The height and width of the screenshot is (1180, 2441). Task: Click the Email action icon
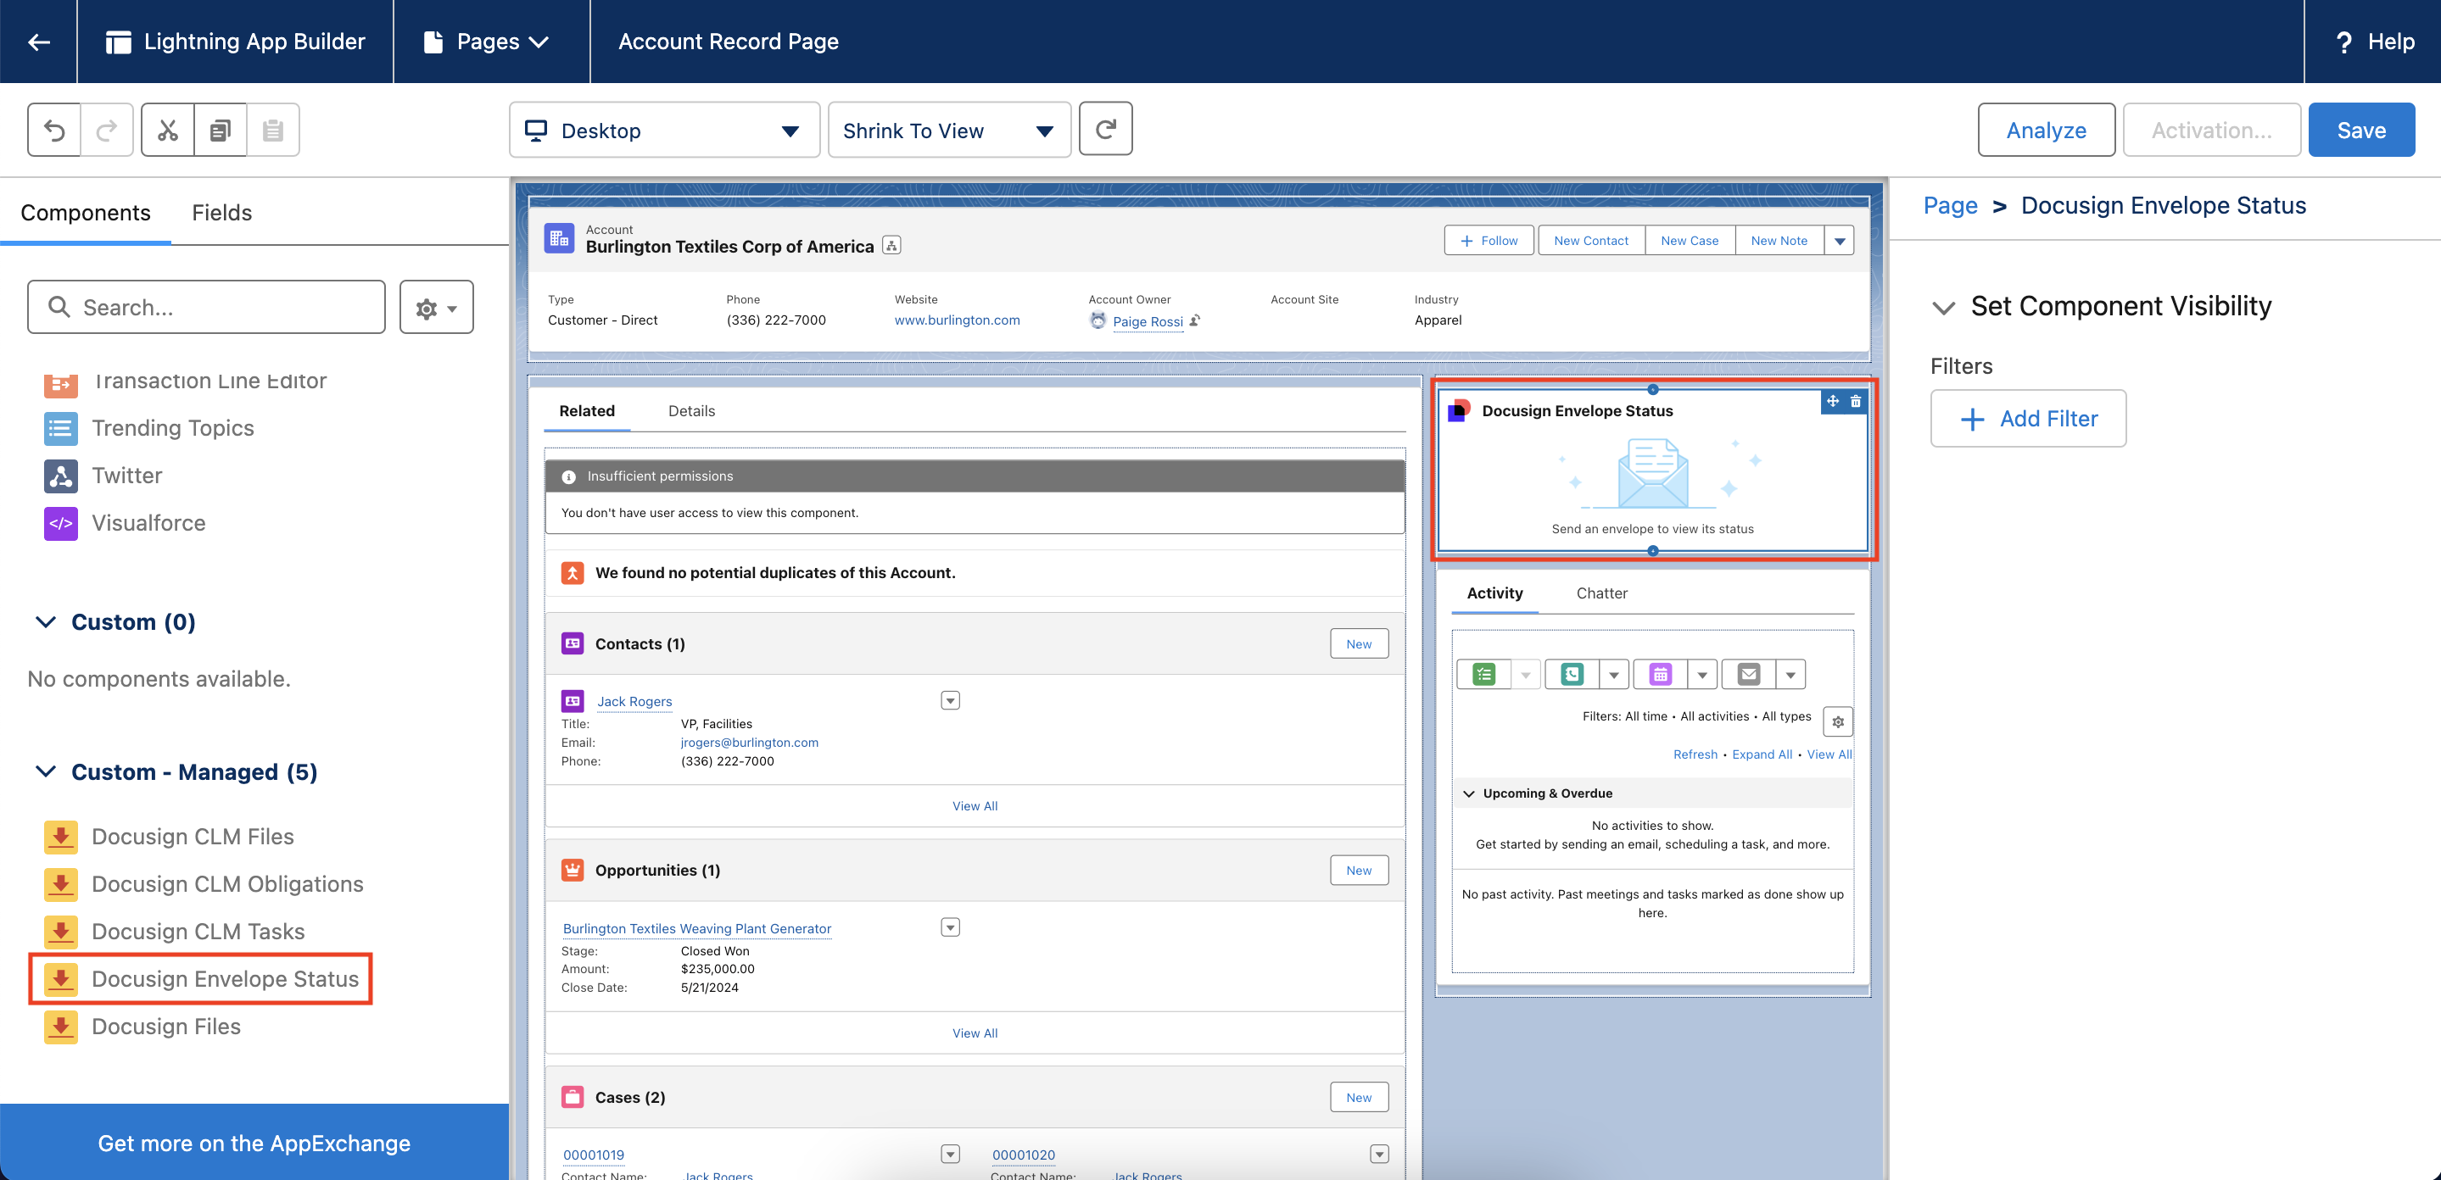[1747, 673]
